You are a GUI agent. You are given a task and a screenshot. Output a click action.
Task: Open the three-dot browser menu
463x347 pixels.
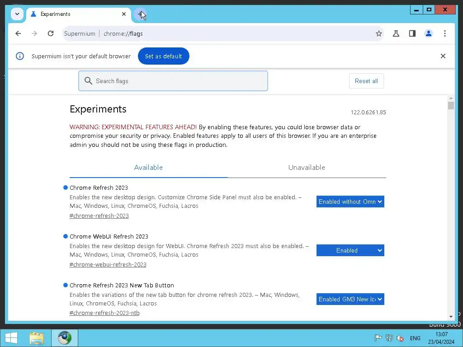(x=445, y=33)
